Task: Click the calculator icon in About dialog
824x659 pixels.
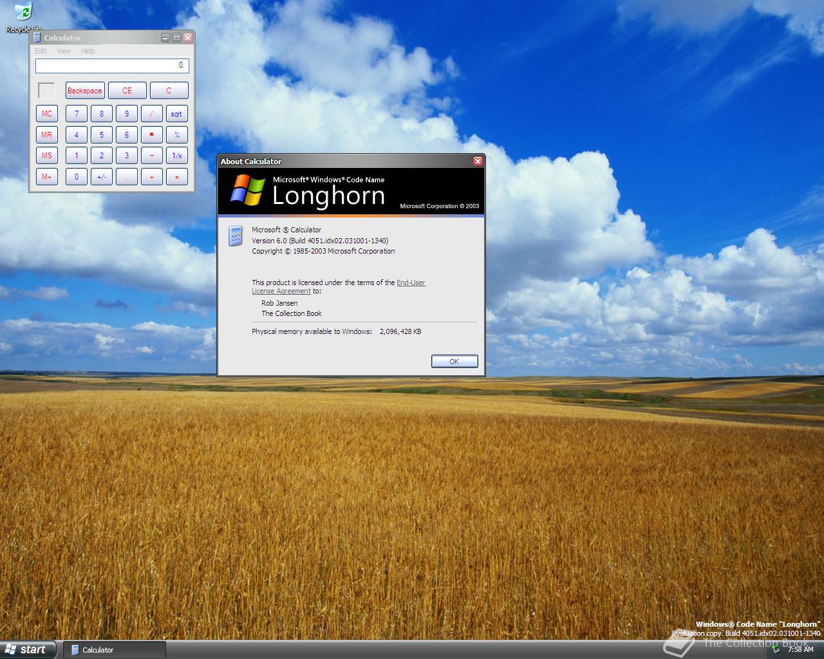Action: [235, 236]
